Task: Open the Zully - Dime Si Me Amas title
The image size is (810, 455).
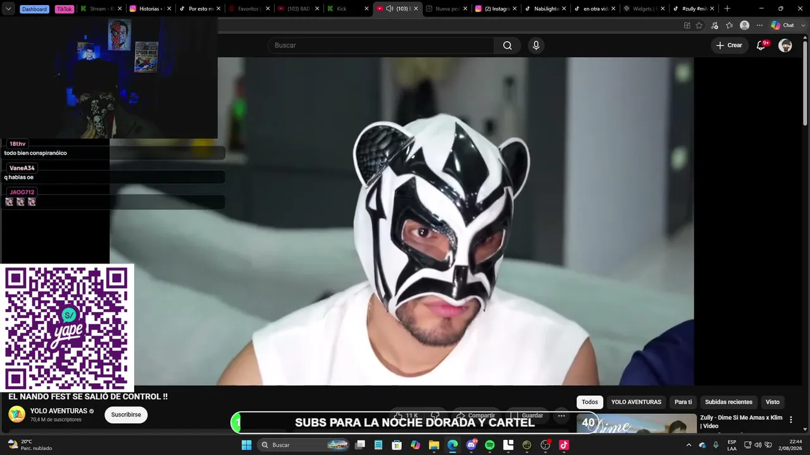Action: (741, 422)
